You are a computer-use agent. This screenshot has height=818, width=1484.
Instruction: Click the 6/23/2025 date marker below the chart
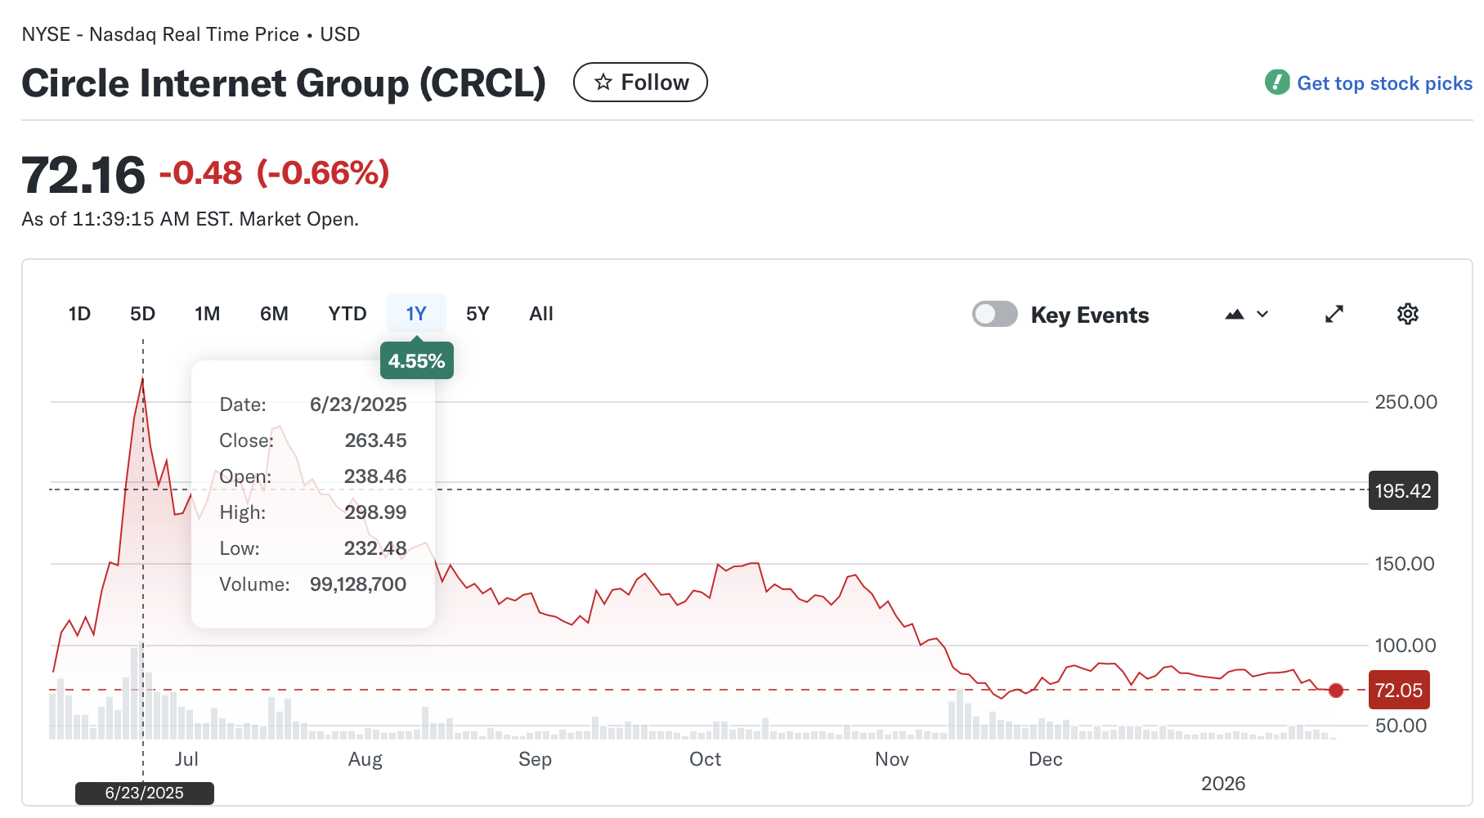[x=144, y=792]
